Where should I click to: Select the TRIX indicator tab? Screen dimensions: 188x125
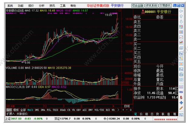(x=55, y=110)
